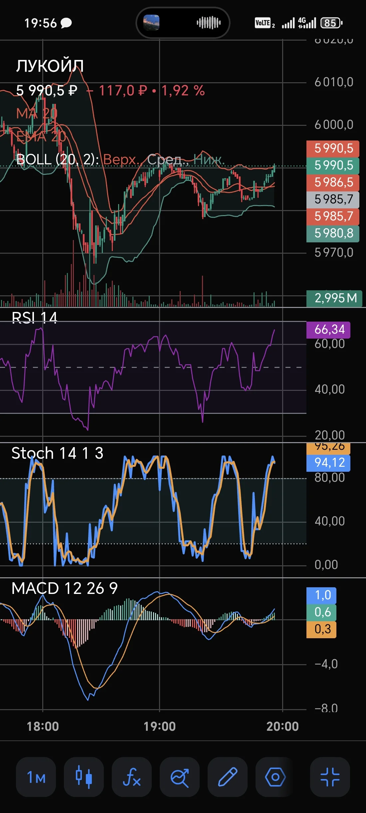Tap the 2,995M volume tag
The image size is (366, 813).
coord(334,298)
